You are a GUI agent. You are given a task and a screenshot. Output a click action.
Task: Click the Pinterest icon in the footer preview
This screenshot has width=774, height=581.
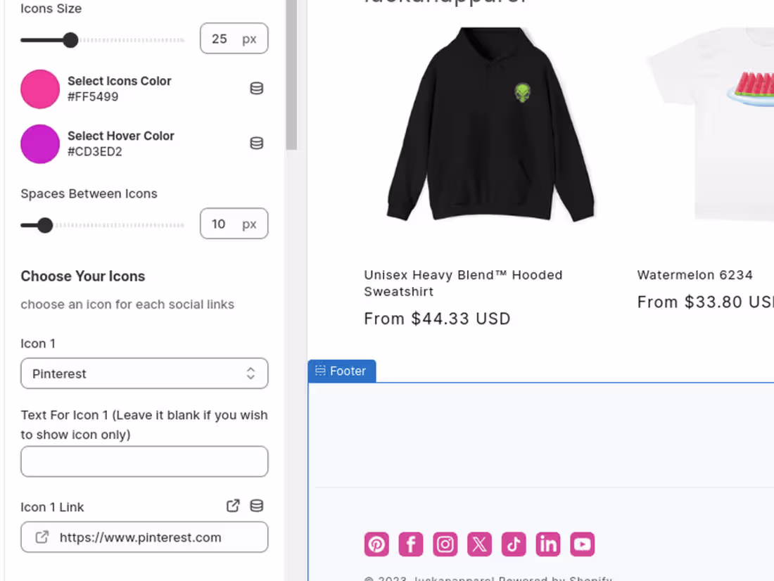click(x=376, y=544)
